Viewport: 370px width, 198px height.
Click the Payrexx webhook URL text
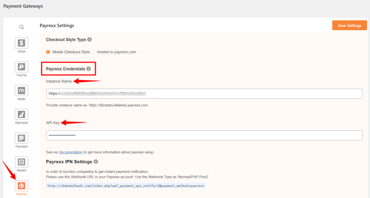(x=126, y=186)
